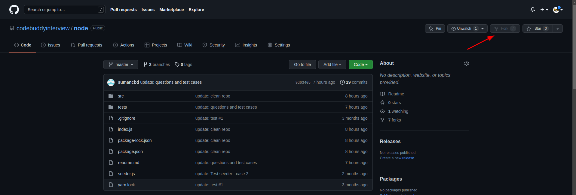Switch to the Settings tab
The image size is (576, 195).
coord(279,45)
